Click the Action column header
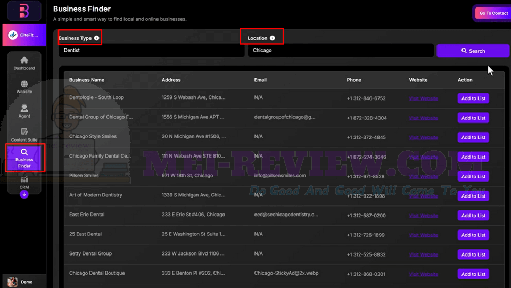Image resolution: width=511 pixels, height=288 pixels. 465,80
